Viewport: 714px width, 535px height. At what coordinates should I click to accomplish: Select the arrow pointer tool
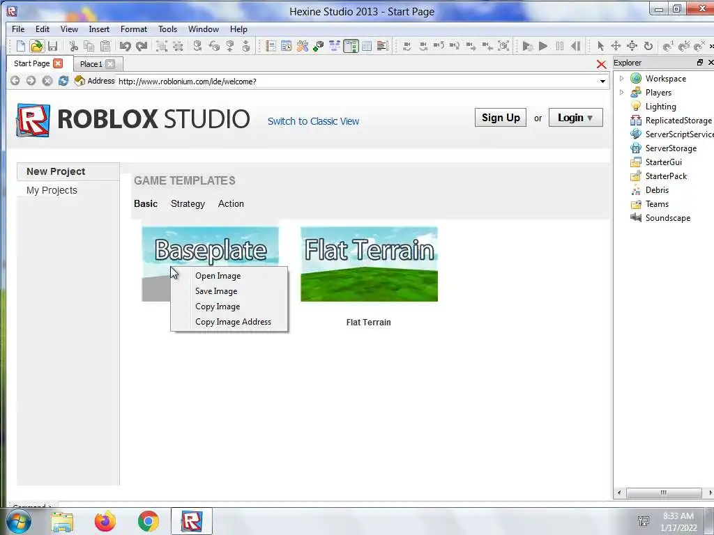600,46
